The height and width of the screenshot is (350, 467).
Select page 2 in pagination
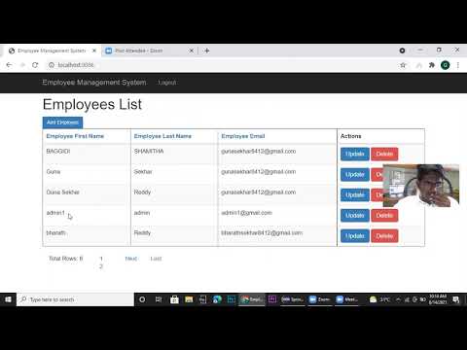point(101,266)
